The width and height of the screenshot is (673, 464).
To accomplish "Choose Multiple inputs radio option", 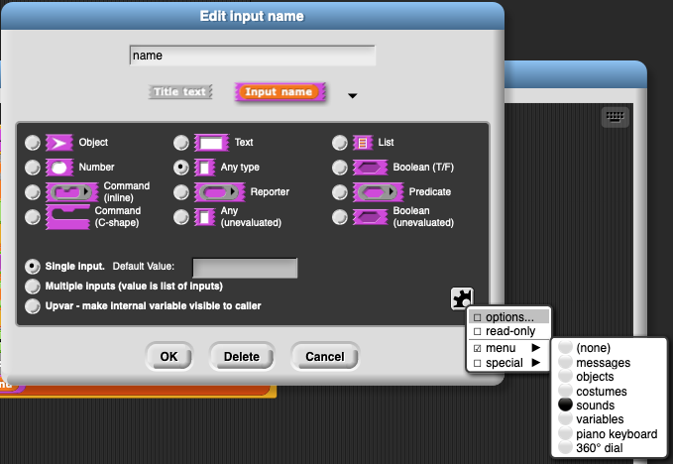I will pyautogui.click(x=32, y=286).
